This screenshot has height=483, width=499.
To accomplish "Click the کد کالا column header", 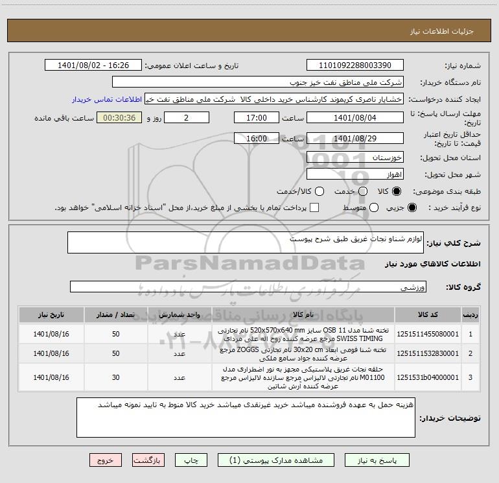I will pyautogui.click(x=428, y=315).
